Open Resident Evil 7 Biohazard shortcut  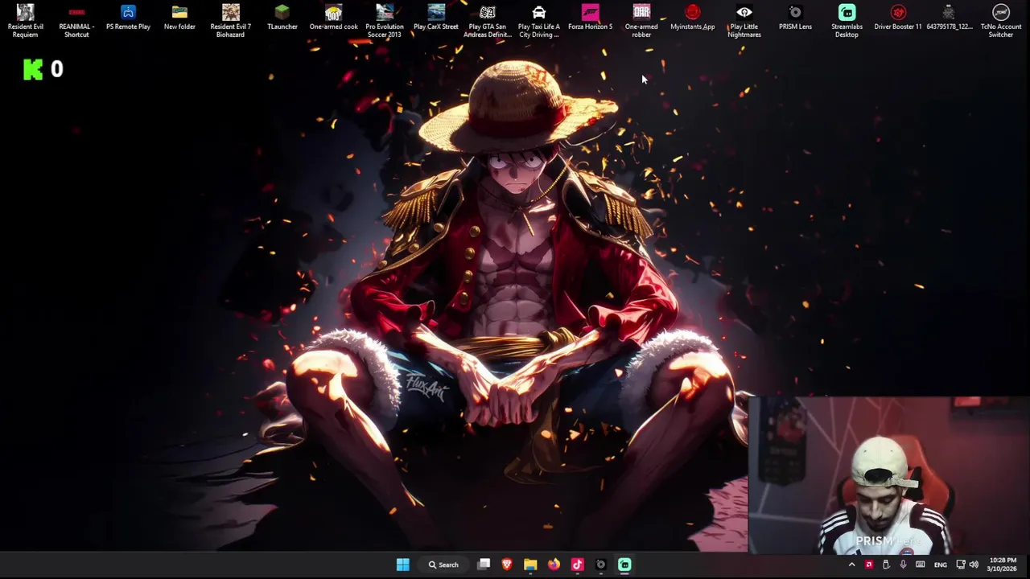point(231,20)
